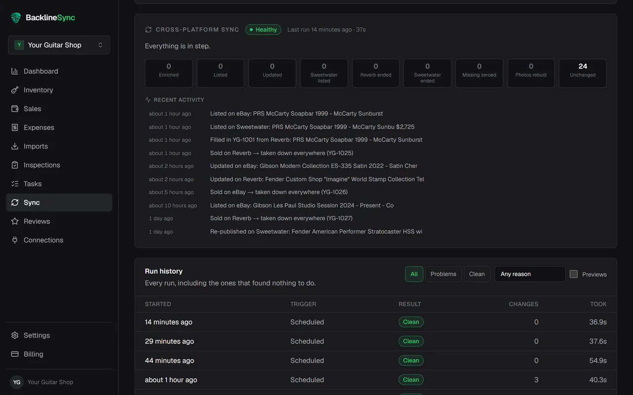
Task: Open the Missing zeroed stat card
Action: point(479,74)
